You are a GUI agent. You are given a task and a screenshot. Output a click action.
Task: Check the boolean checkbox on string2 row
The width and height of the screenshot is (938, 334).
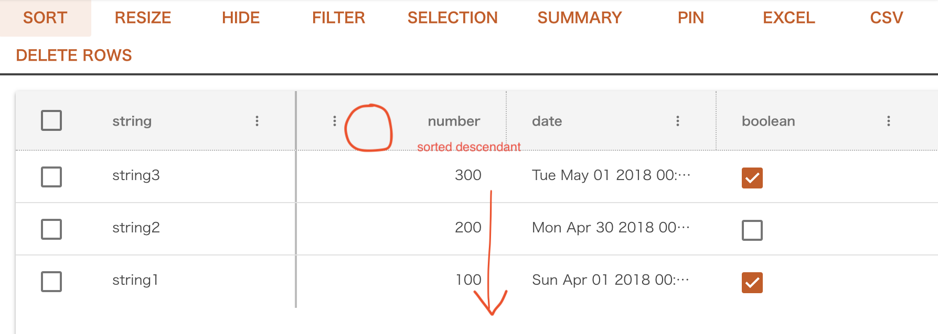(x=751, y=229)
